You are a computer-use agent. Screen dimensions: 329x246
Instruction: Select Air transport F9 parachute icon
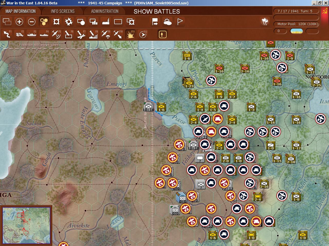click(106, 34)
